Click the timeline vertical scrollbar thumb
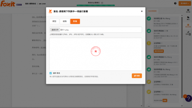This screenshot has height=108, width=192. pyautogui.click(x=182, y=57)
